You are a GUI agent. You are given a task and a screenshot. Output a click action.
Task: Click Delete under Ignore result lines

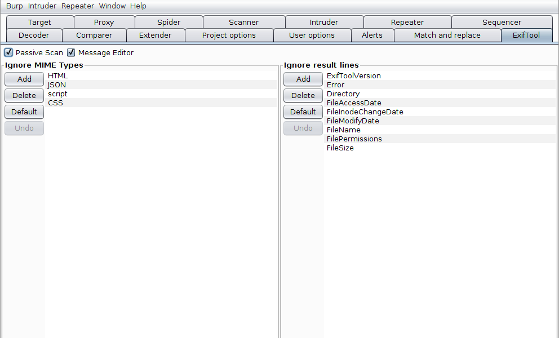[303, 96]
